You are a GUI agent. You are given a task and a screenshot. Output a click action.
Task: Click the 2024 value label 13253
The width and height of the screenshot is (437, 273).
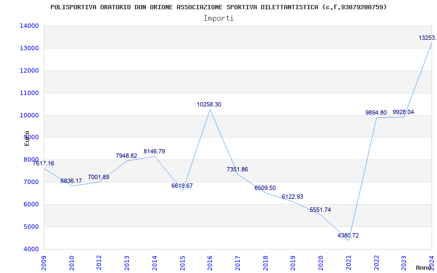[x=428, y=38]
